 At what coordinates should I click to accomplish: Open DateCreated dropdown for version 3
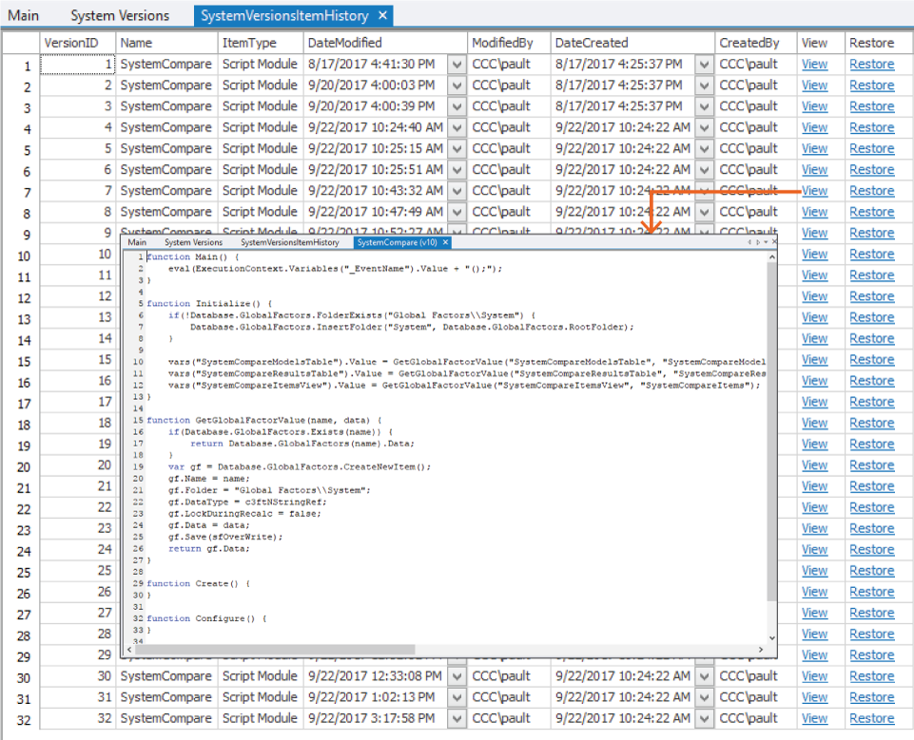point(704,106)
